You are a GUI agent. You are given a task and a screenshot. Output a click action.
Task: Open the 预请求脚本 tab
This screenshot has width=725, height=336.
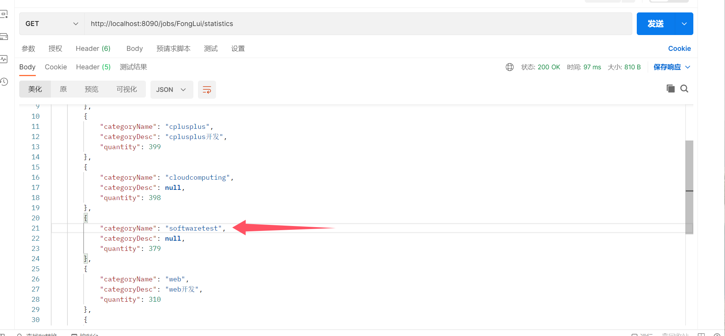(x=173, y=49)
